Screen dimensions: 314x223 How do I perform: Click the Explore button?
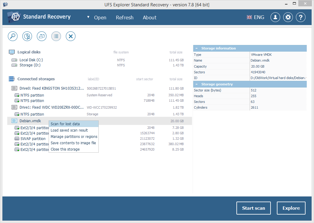point(291,208)
